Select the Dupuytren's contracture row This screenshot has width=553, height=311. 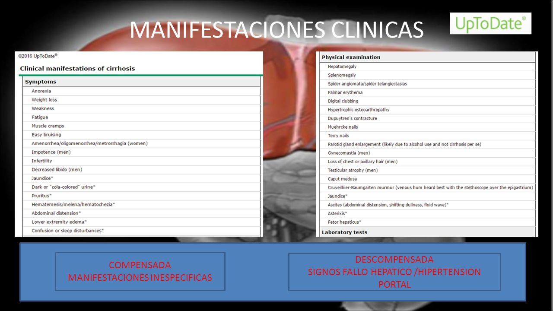click(428, 118)
